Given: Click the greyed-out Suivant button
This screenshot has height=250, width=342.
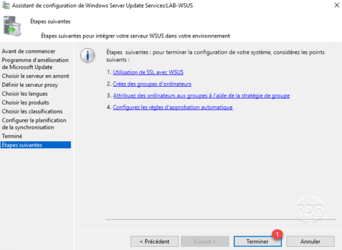Looking at the screenshot, I should click(x=205, y=241).
